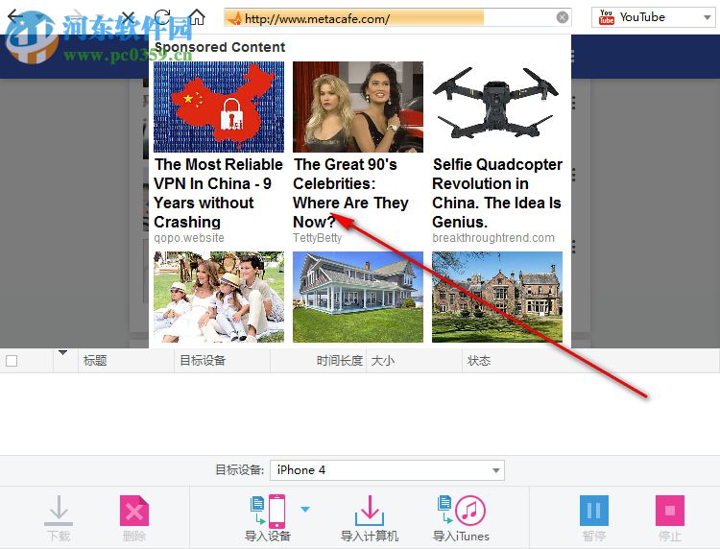
Task: Open 'The Great 90's Celebrities' headline
Action: tap(350, 193)
